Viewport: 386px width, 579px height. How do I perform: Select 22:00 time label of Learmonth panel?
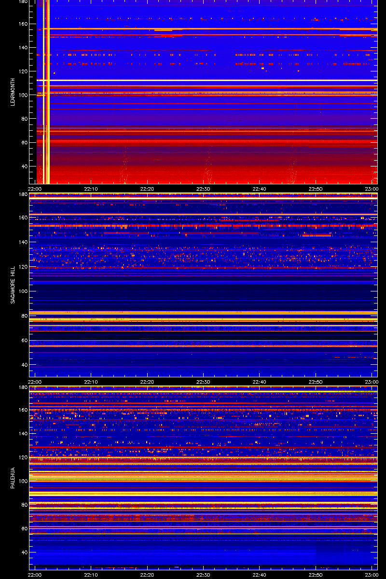tap(35, 189)
